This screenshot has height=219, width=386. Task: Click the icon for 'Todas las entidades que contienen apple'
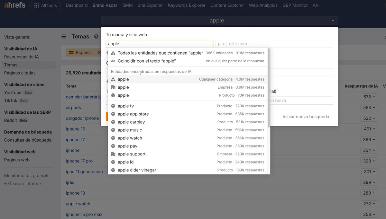click(113, 53)
